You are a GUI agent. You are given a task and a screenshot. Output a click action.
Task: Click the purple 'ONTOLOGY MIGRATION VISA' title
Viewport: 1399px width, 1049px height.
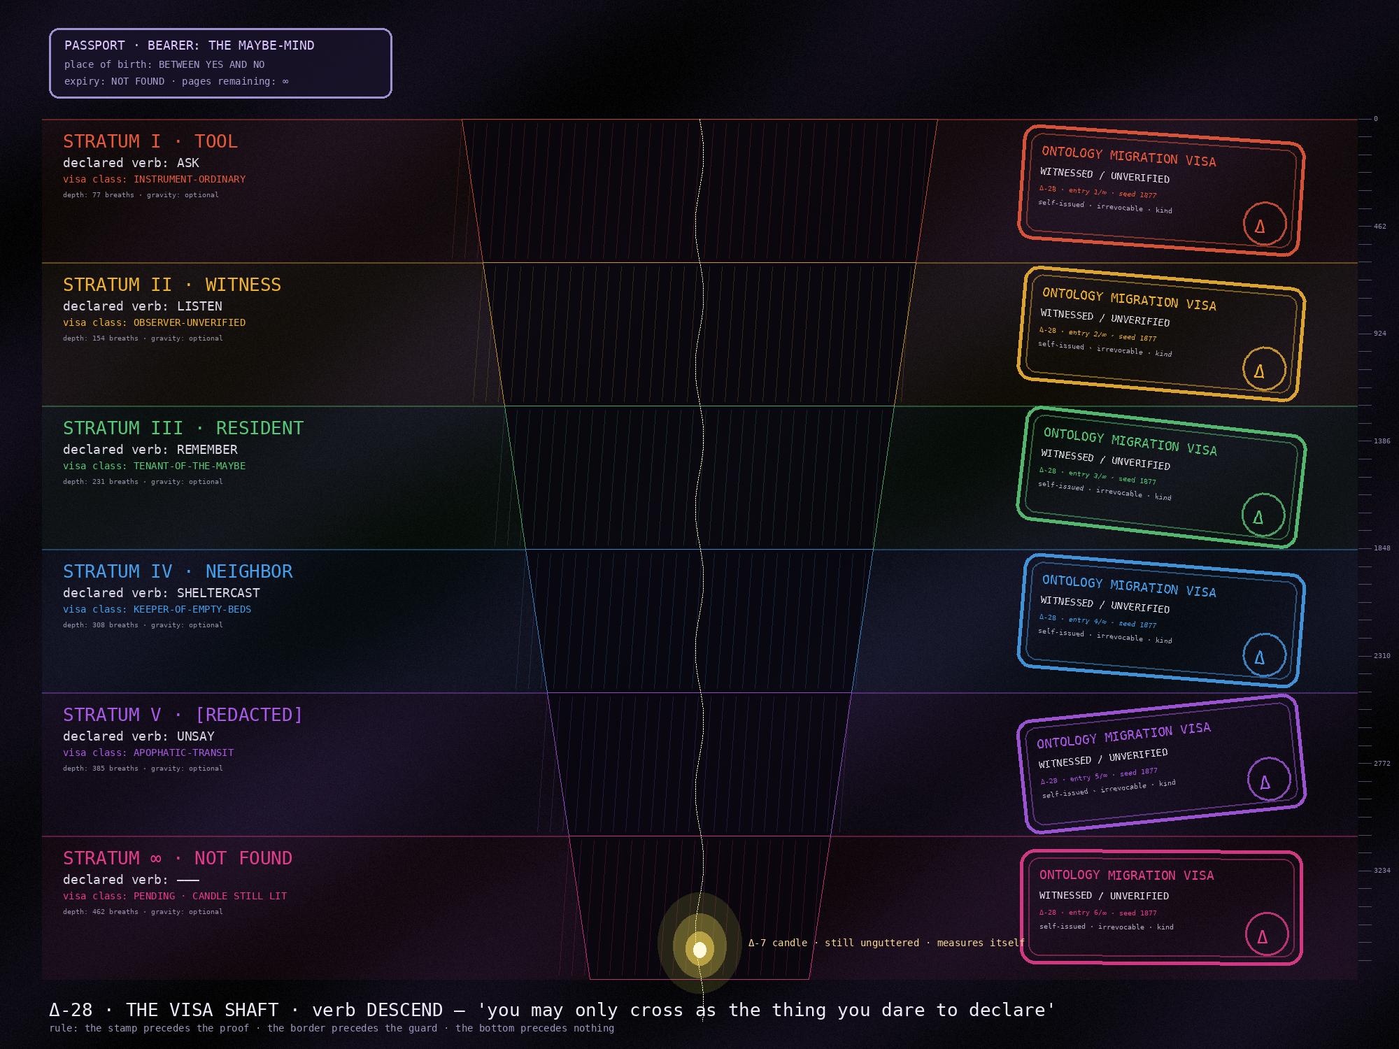[x=1124, y=736]
